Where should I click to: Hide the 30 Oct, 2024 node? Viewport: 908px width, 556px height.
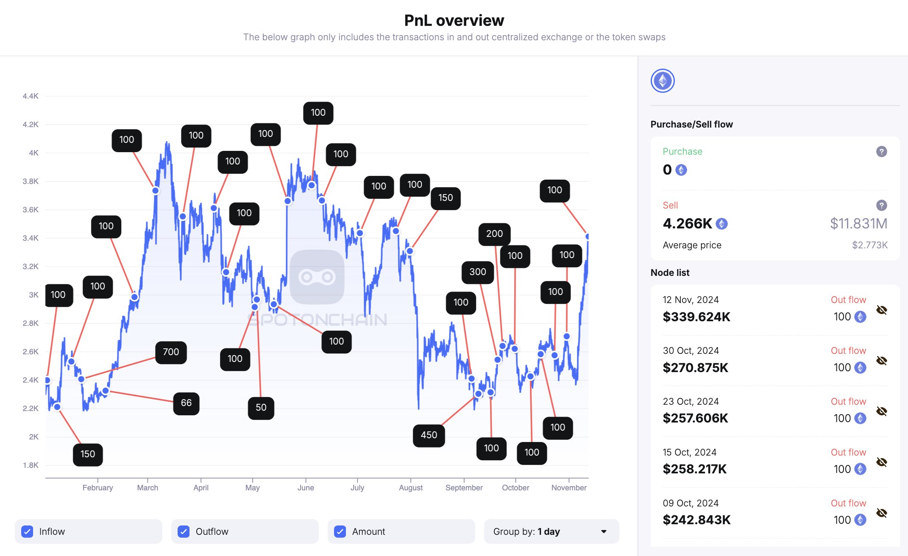point(881,361)
